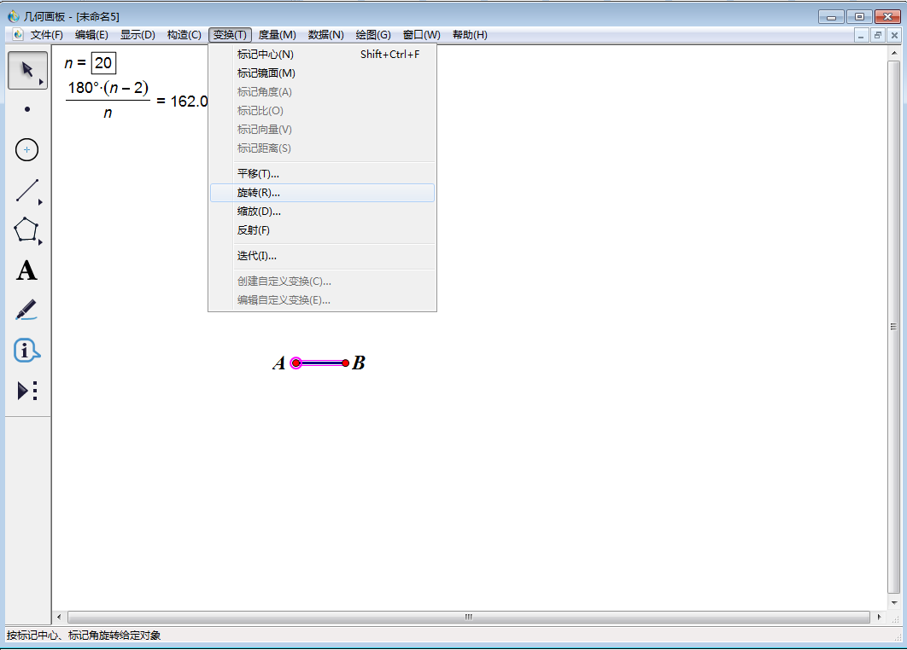The height and width of the screenshot is (650, 907).
Task: Select point A on the segment
Action: (296, 362)
